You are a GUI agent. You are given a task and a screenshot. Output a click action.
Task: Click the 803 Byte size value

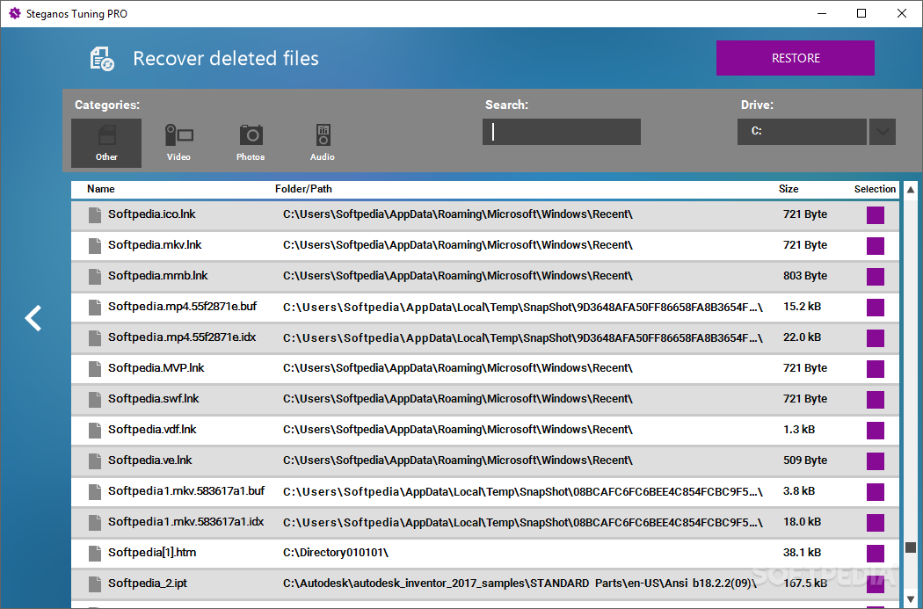tap(804, 275)
